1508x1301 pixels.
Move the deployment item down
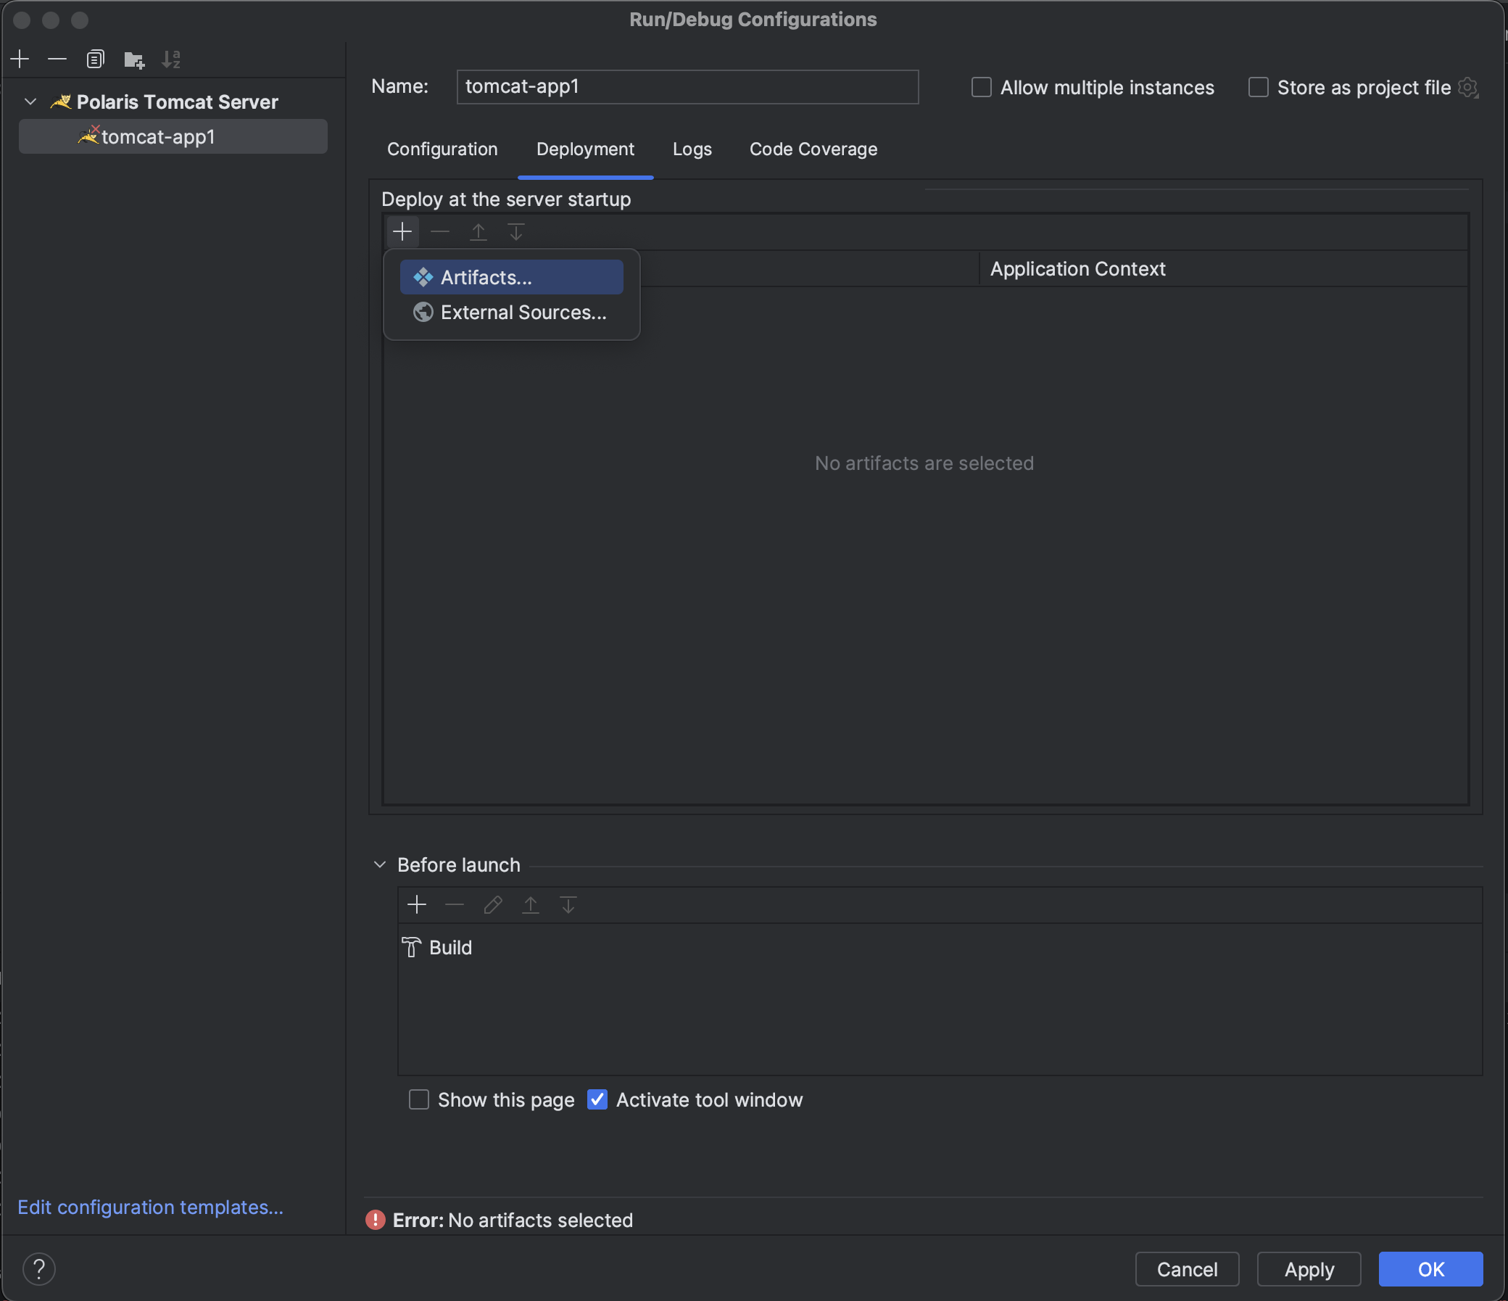click(x=517, y=231)
